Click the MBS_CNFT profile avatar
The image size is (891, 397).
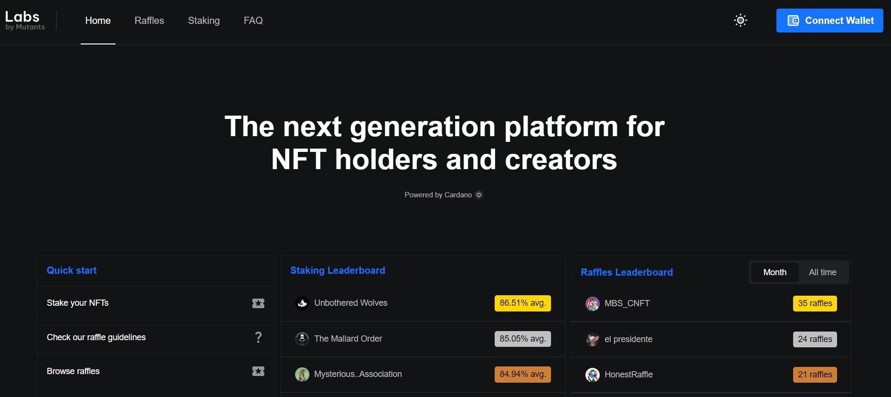click(592, 304)
